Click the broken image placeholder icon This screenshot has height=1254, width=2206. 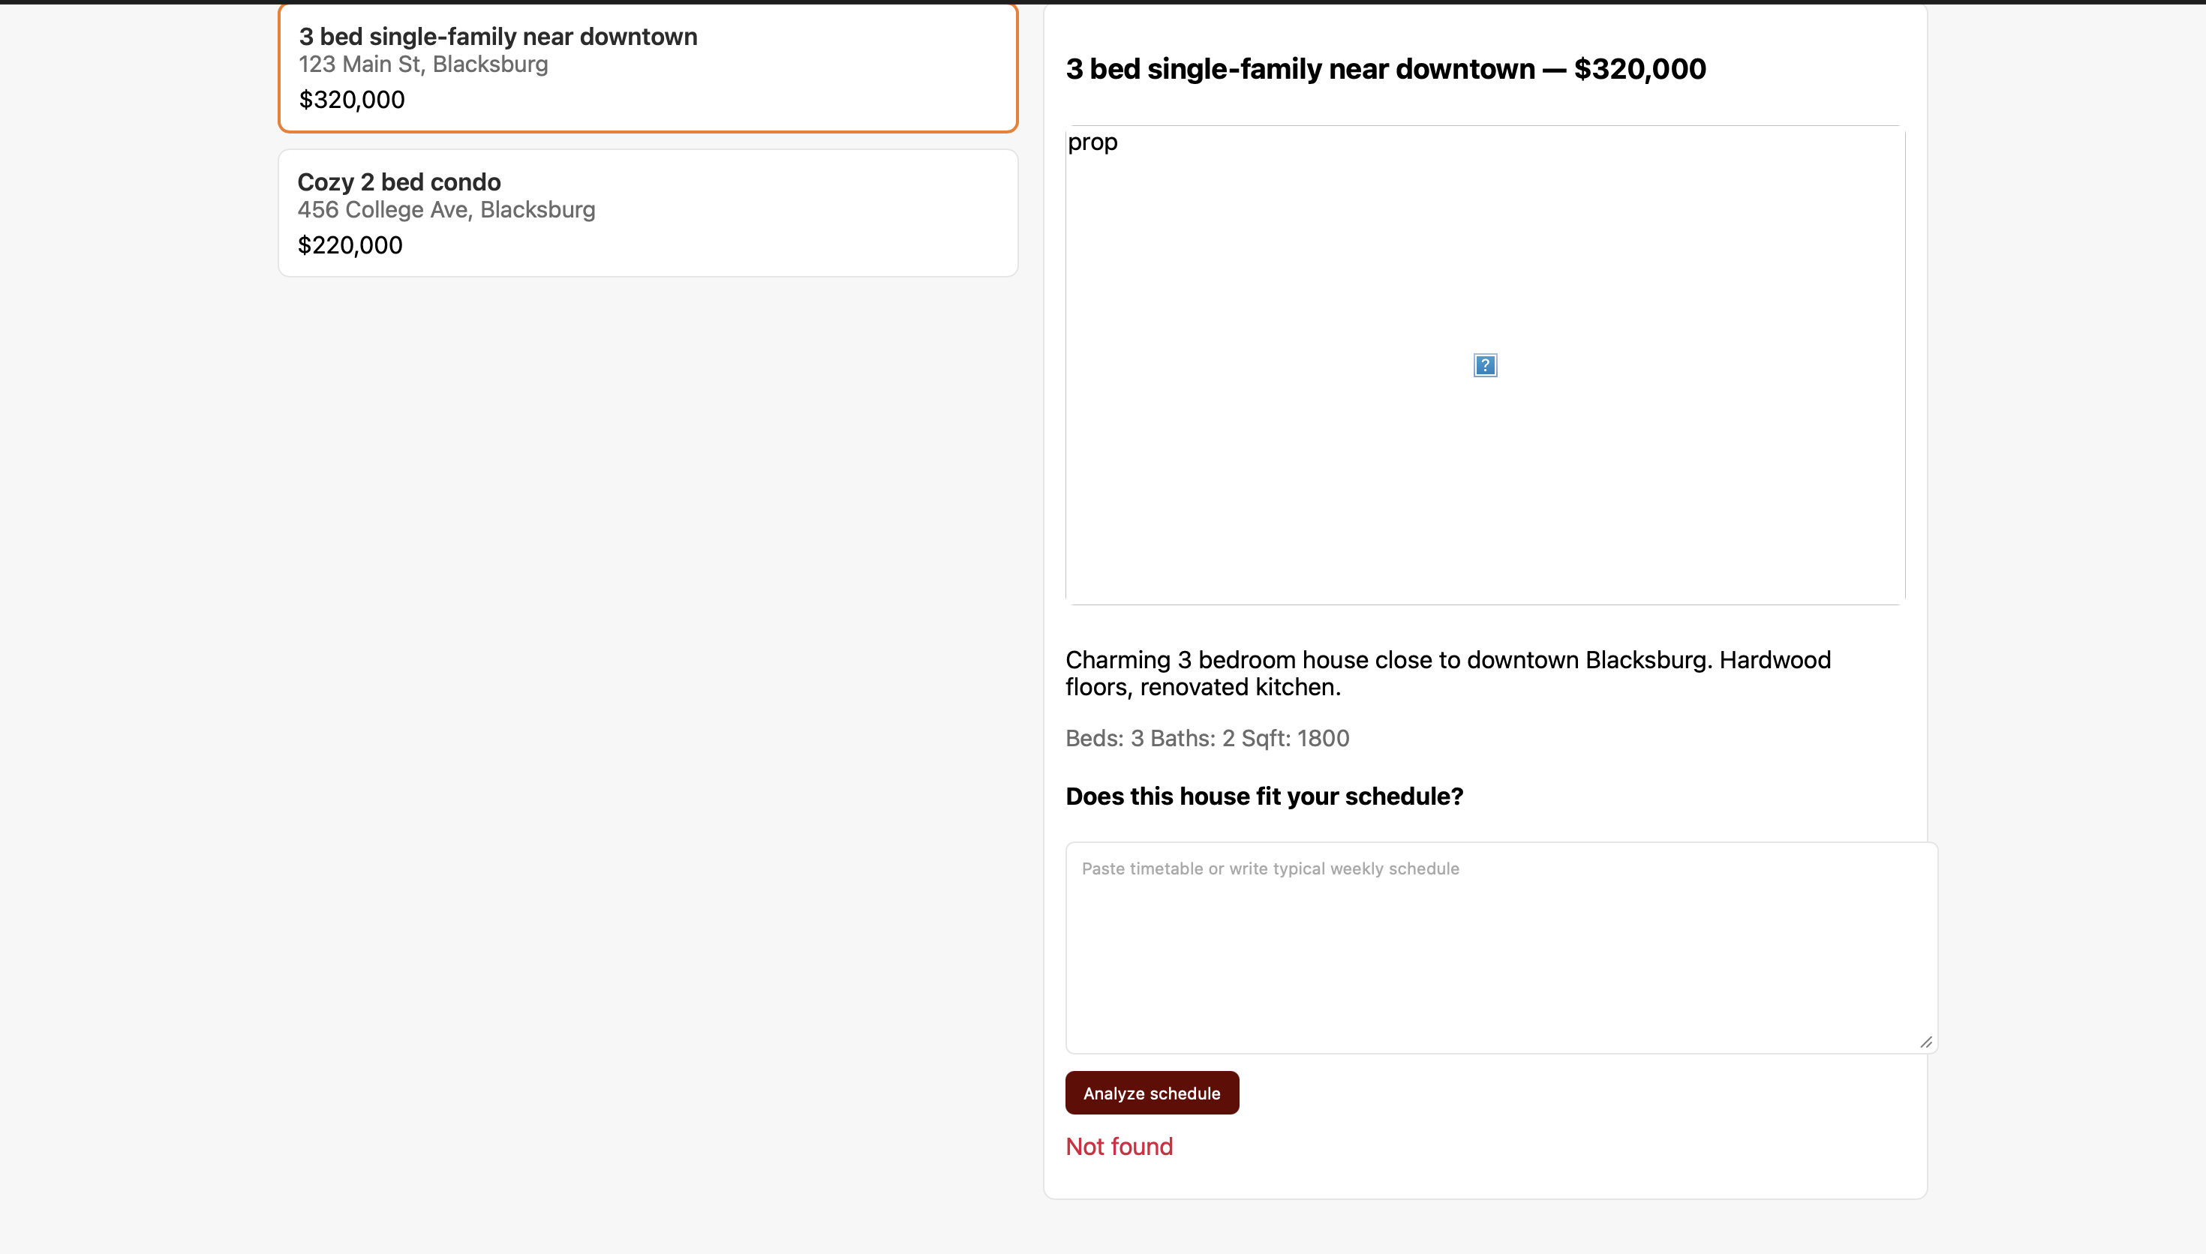coord(1485,365)
